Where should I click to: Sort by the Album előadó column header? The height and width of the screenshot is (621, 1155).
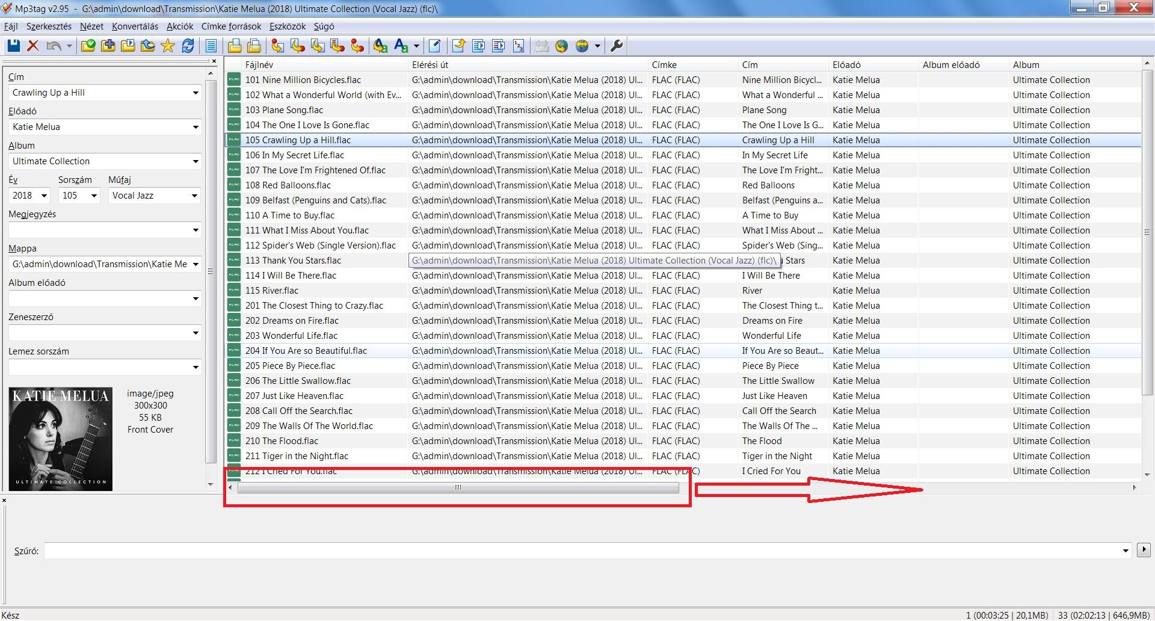tap(963, 64)
